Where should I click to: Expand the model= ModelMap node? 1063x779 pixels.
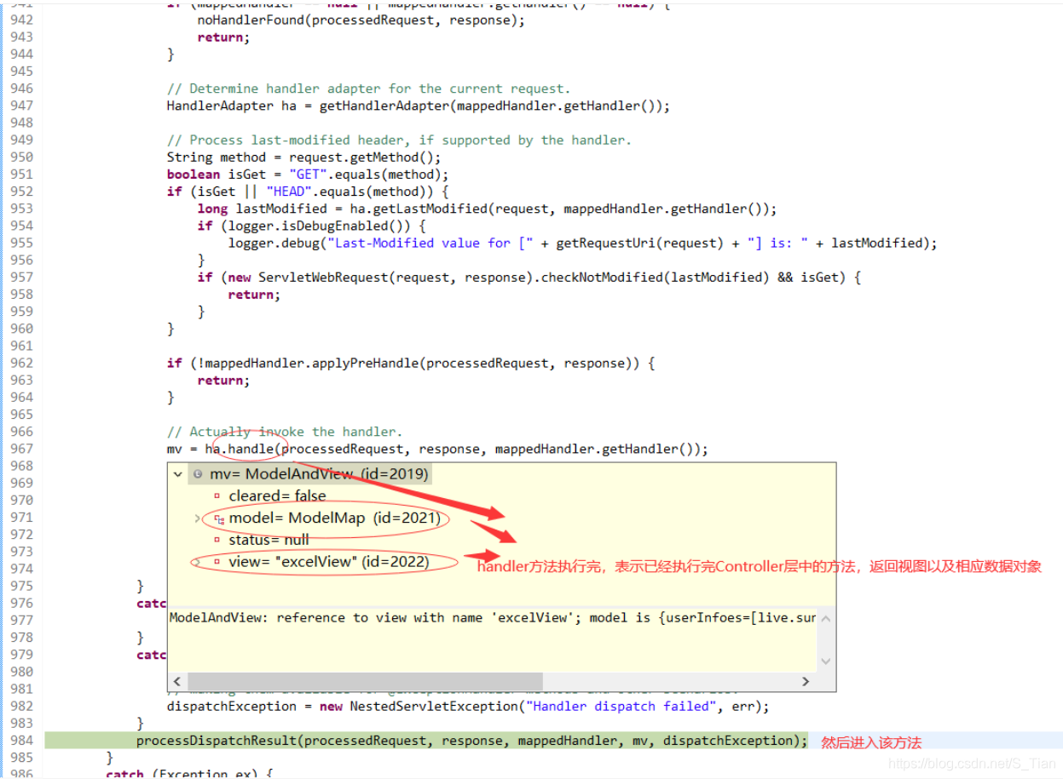pyautogui.click(x=198, y=518)
